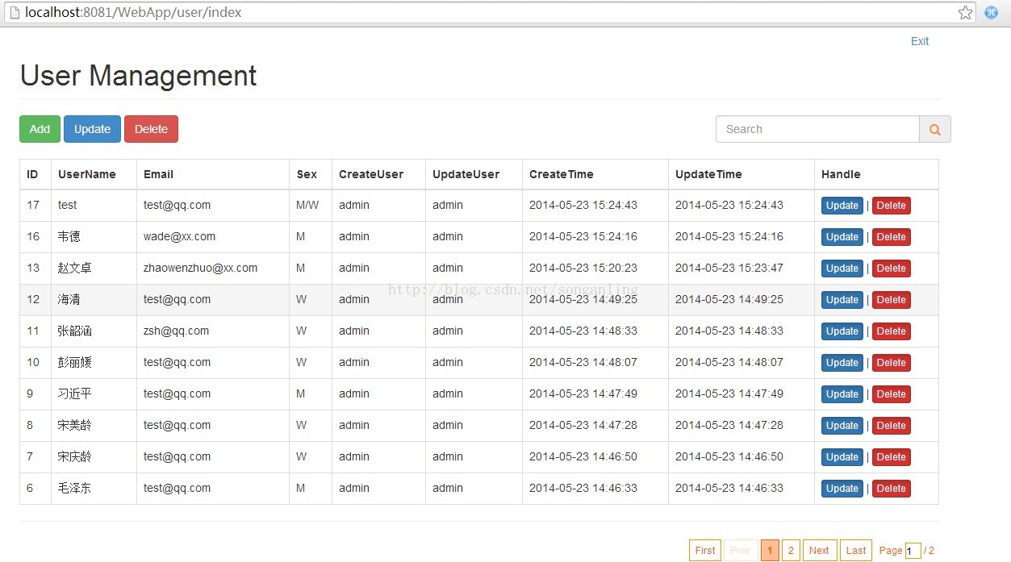The width and height of the screenshot is (1011, 562).
Task: Click the browser address bar URL
Action: (x=133, y=13)
